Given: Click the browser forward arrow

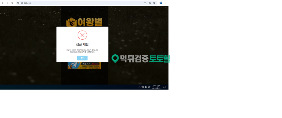Looking at the screenshot, I should tap(7, 3).
